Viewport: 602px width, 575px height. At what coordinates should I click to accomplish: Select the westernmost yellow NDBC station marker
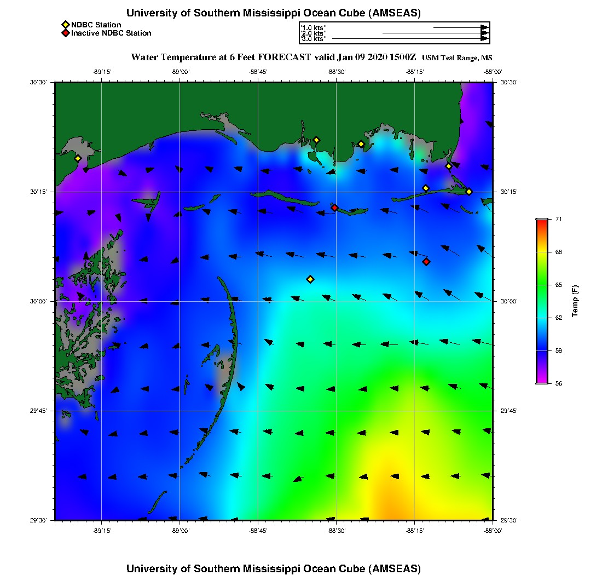[x=78, y=158]
